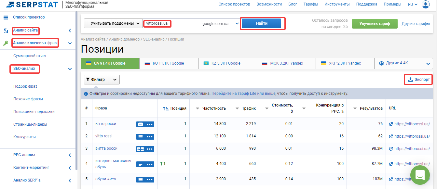Follow the 'Перейдите на тариф Lite или выше' link
The image size is (437, 189).
point(243,94)
